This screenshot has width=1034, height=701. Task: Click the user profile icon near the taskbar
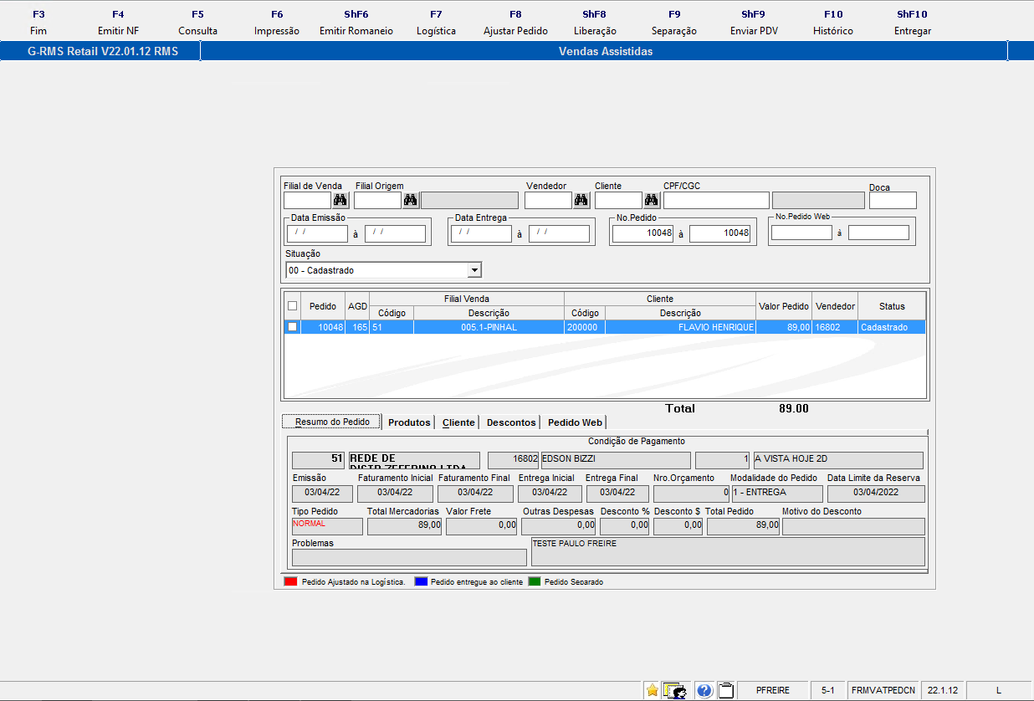pos(676,689)
